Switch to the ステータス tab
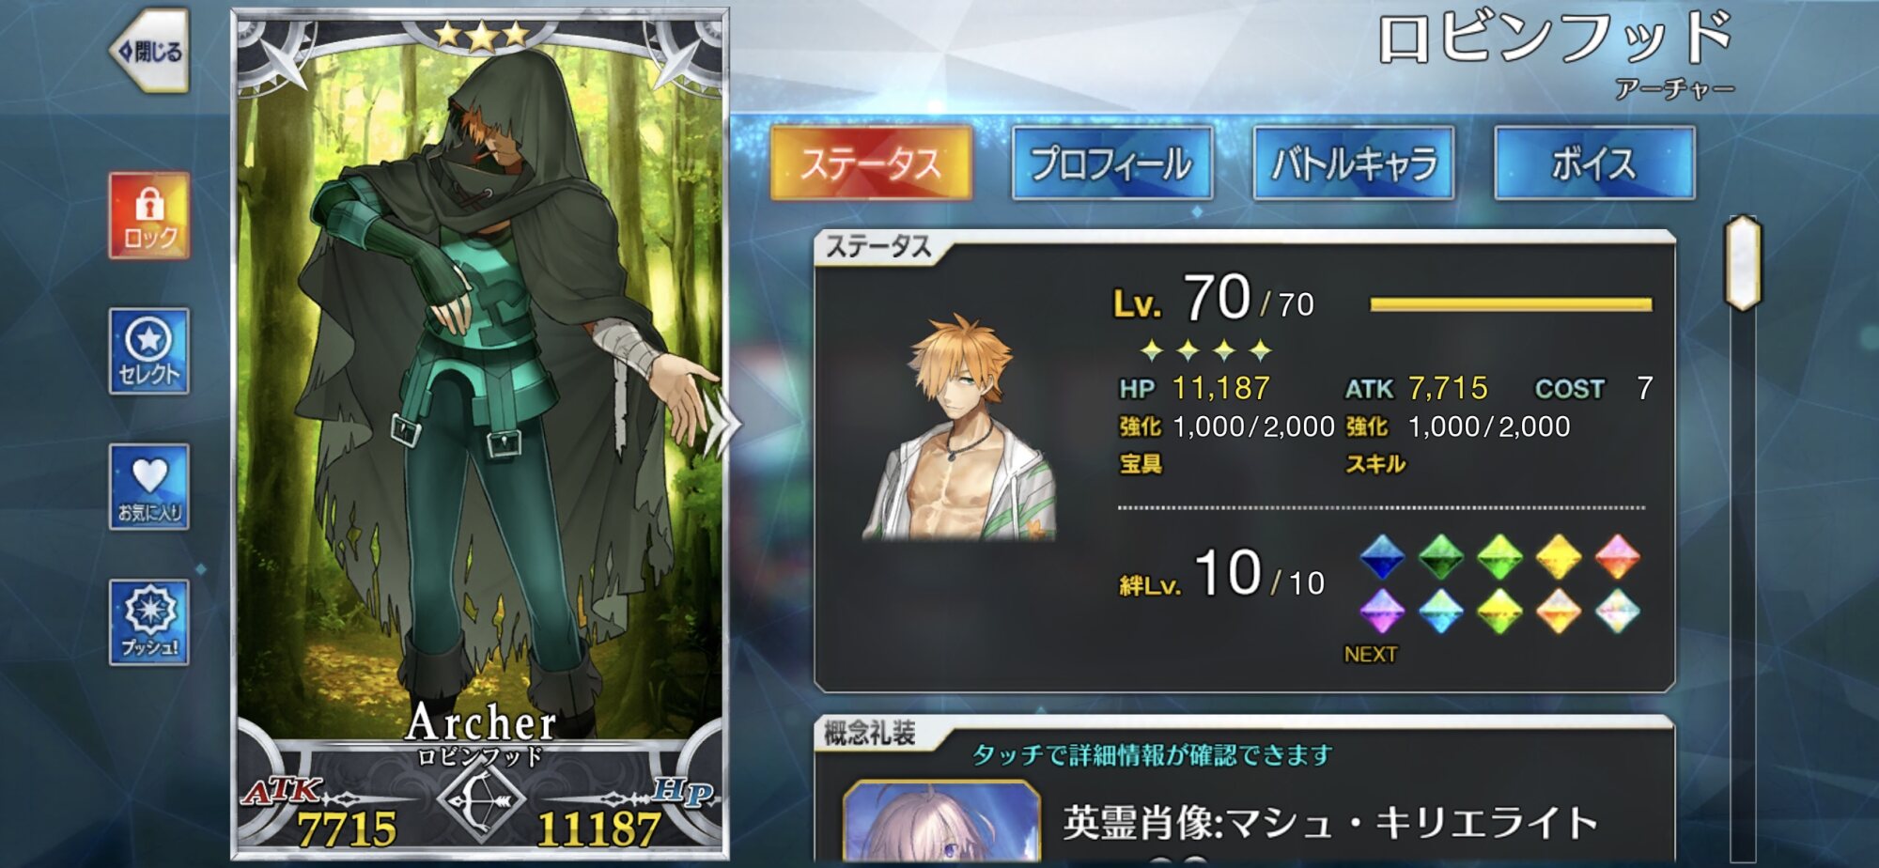The width and height of the screenshot is (1879, 868). (x=871, y=163)
